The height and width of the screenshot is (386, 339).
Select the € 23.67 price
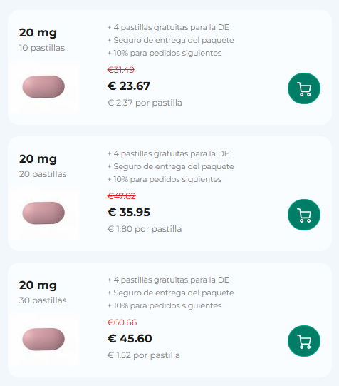pyautogui.click(x=128, y=86)
